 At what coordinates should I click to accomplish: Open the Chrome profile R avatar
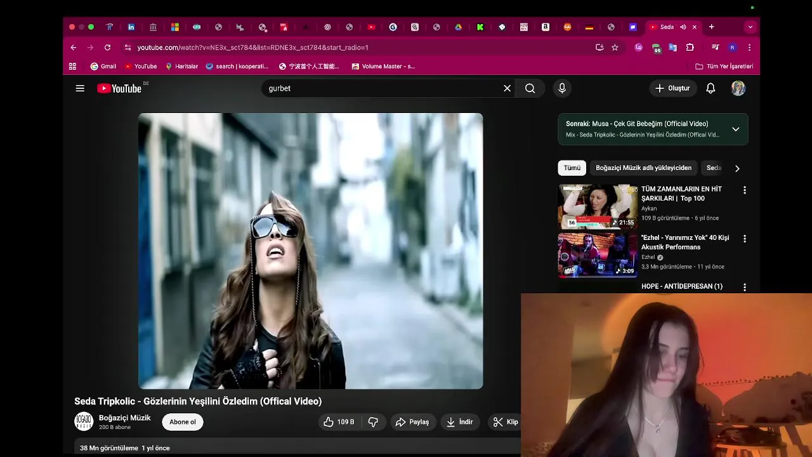pyautogui.click(x=733, y=47)
